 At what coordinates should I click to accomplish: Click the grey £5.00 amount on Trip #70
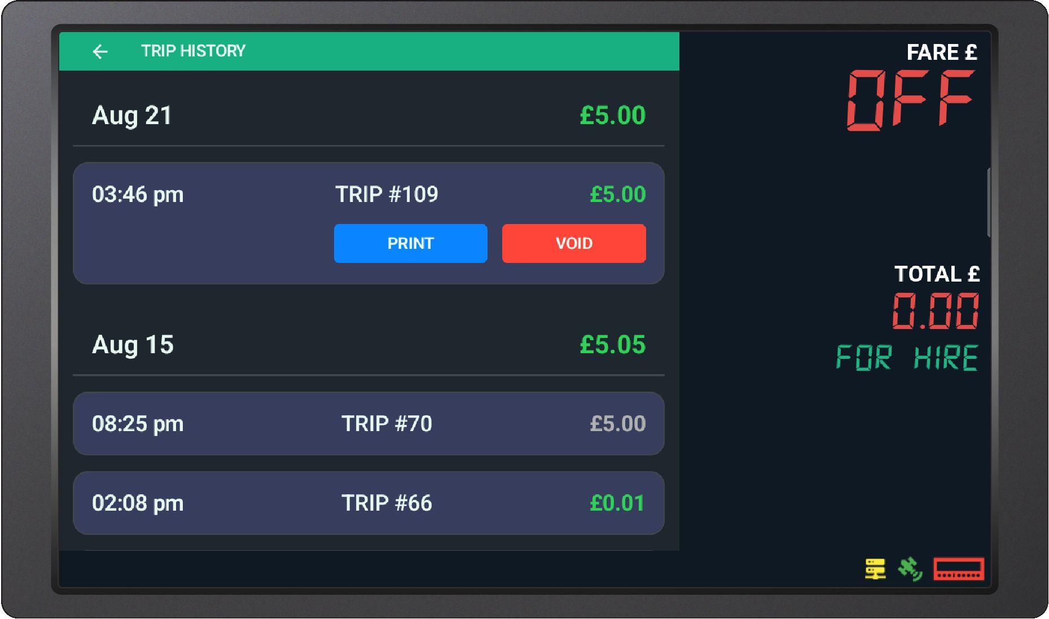617,424
